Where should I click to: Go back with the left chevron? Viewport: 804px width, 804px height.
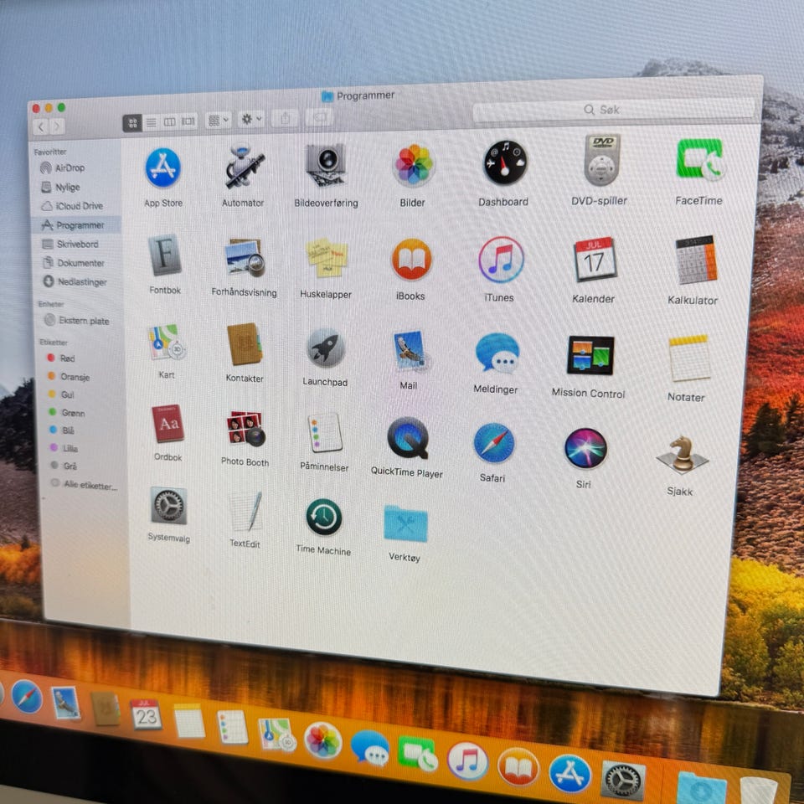[x=40, y=126]
